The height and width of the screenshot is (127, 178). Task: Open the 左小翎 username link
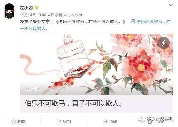[26, 8]
